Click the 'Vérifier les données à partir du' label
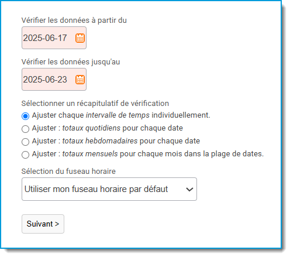290x257 pixels. (x=74, y=20)
